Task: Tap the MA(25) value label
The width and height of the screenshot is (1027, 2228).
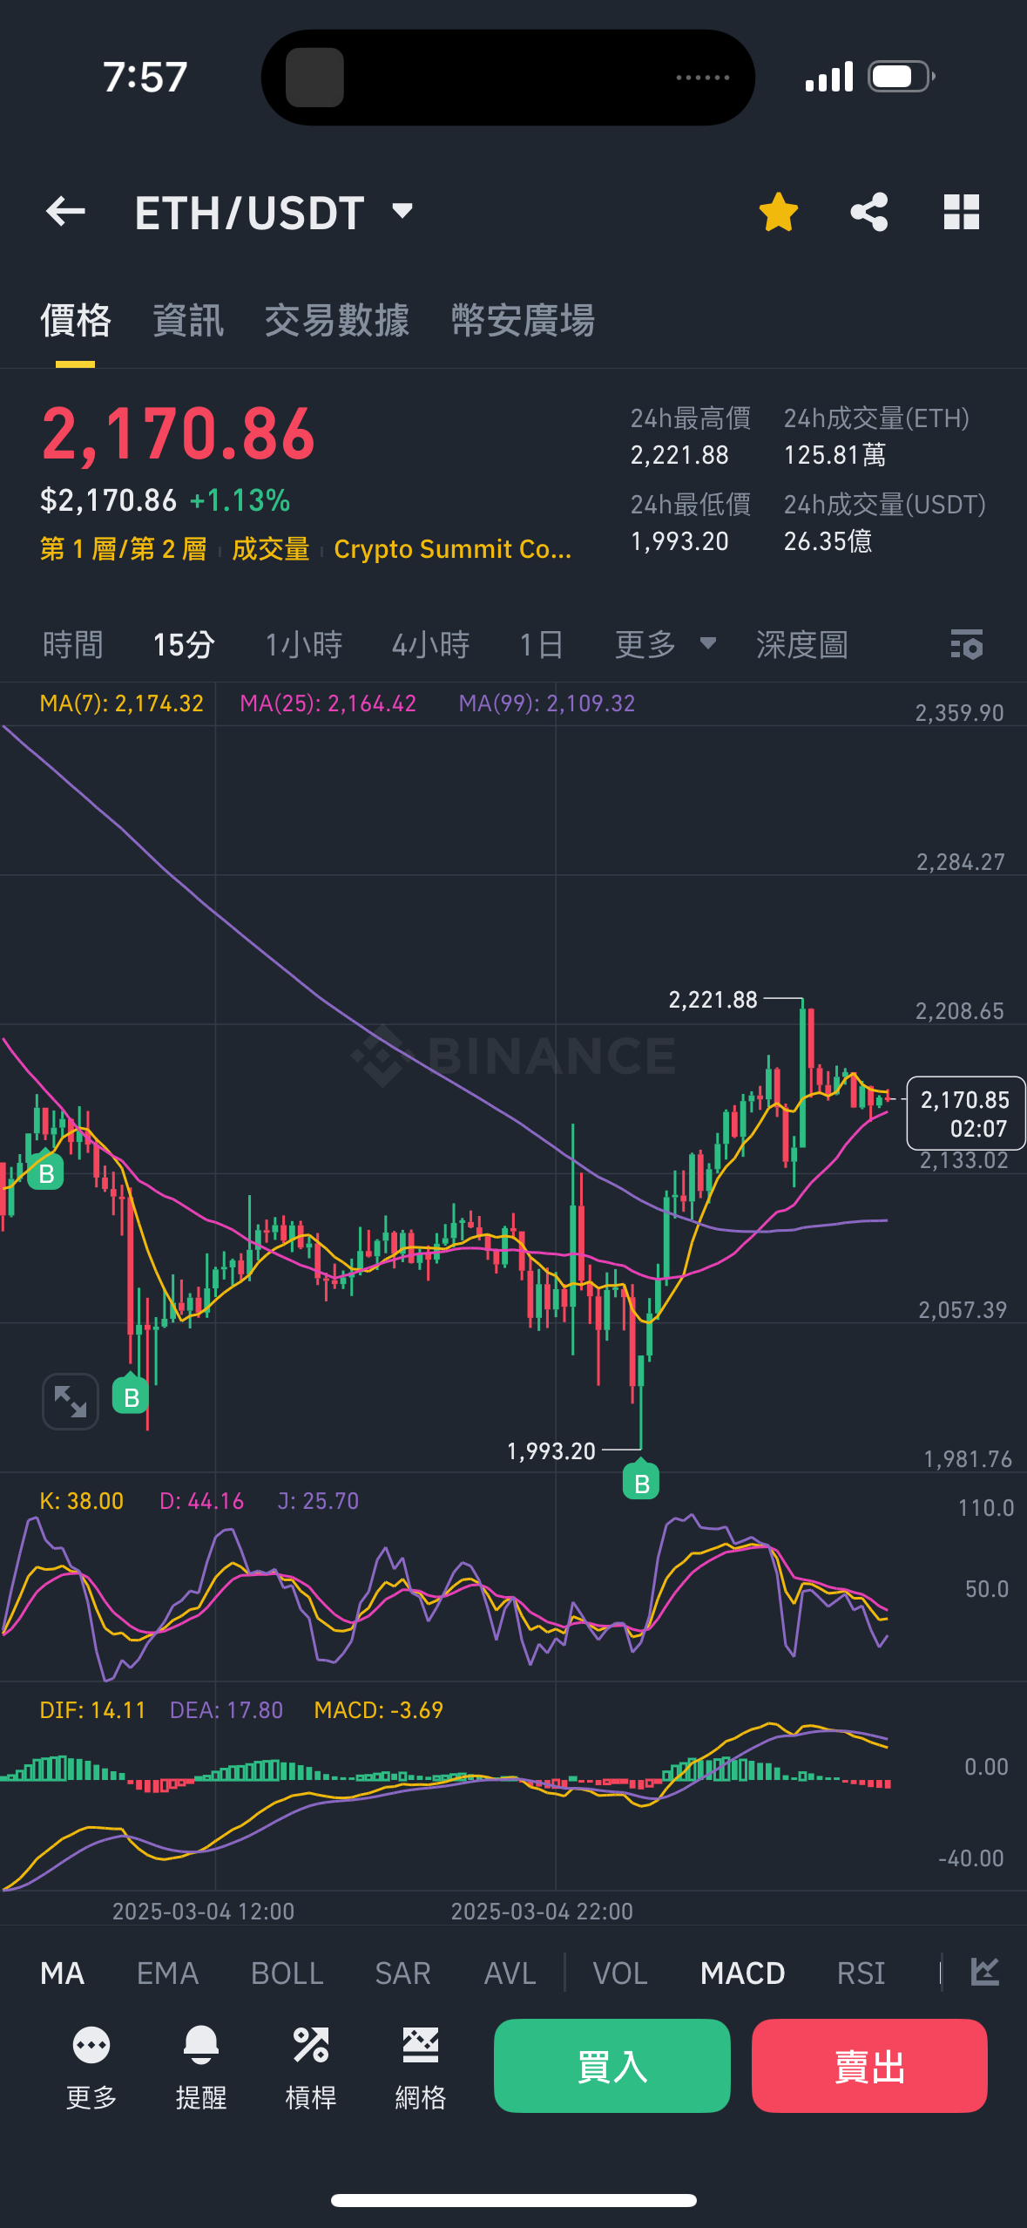Action: pyautogui.click(x=328, y=703)
